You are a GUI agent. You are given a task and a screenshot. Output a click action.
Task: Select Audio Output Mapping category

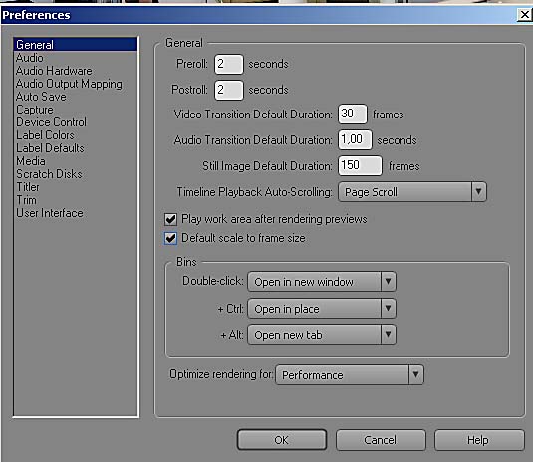(69, 84)
